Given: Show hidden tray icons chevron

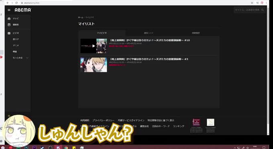Looking at the screenshot, I should (x=235, y=148).
